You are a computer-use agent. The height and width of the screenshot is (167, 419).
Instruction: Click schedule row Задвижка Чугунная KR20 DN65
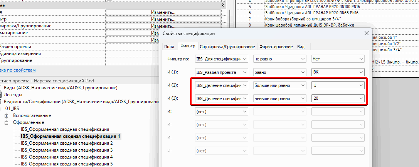(x=311, y=13)
